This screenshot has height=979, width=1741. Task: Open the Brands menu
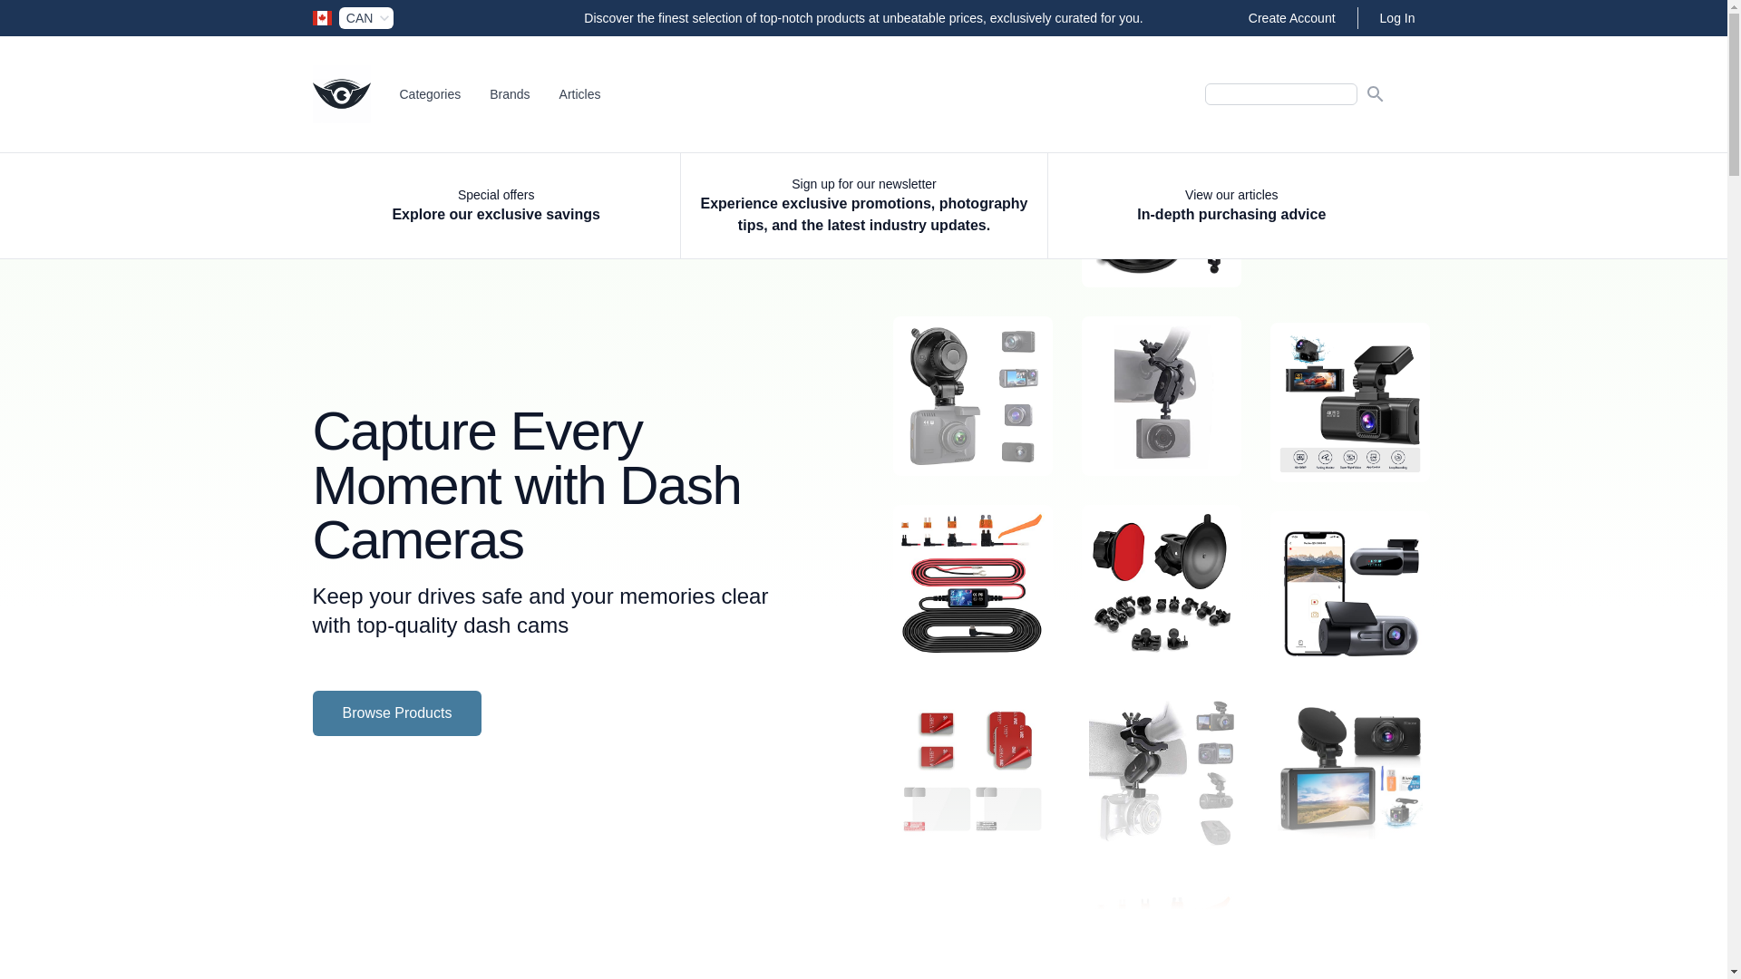510,94
